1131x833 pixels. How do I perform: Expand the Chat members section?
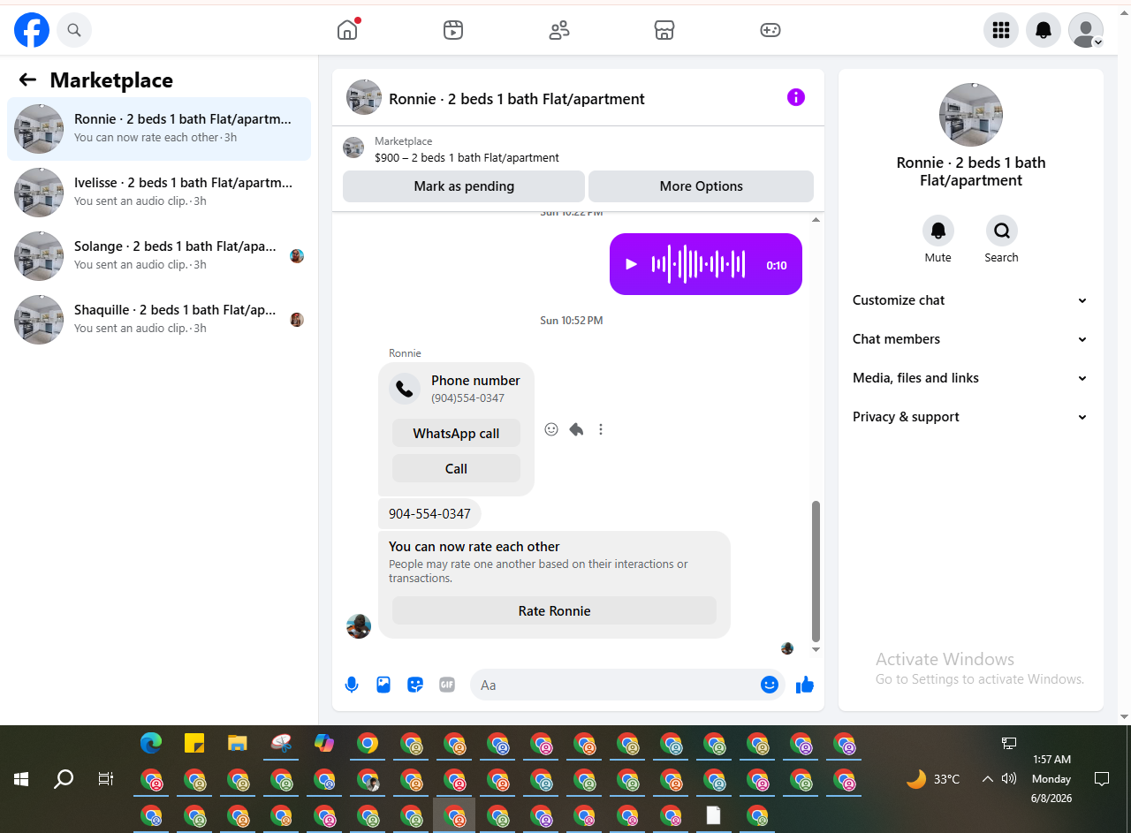(970, 339)
